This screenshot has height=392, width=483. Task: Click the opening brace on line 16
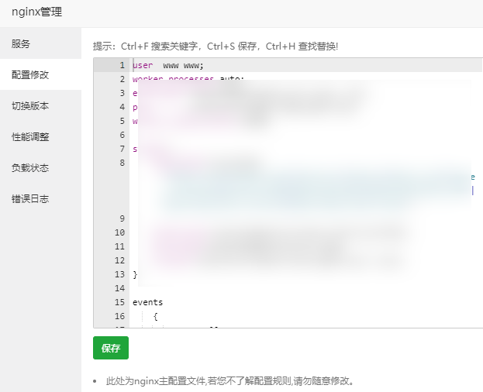pyautogui.click(x=156, y=316)
